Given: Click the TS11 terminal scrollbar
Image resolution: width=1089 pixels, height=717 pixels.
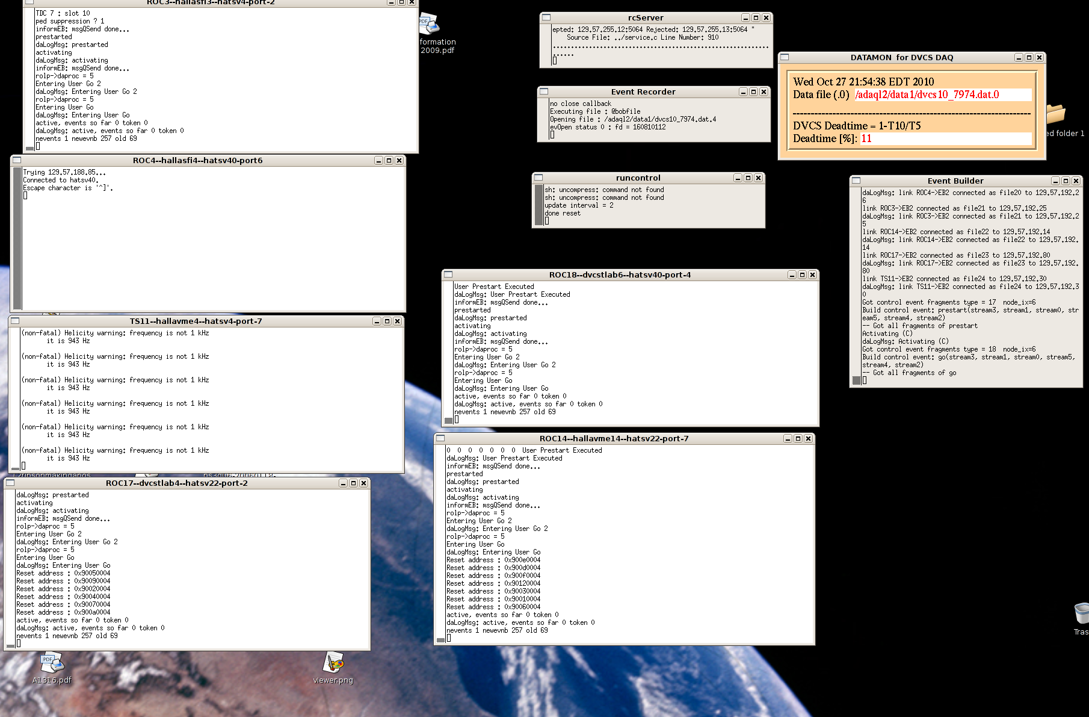Looking at the screenshot, I should point(15,399).
